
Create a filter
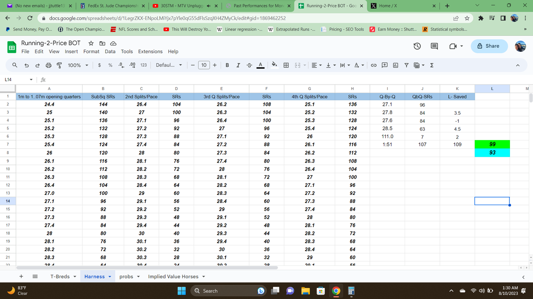coord(406,65)
